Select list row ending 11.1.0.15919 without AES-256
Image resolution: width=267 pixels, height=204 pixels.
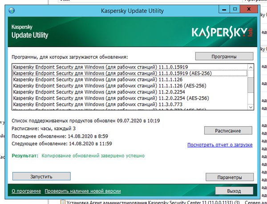130,67
